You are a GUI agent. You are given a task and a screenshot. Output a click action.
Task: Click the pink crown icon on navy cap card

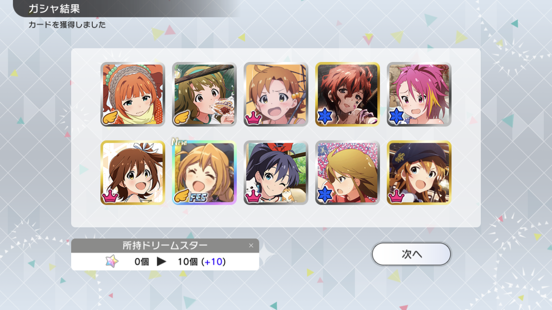pos(396,196)
